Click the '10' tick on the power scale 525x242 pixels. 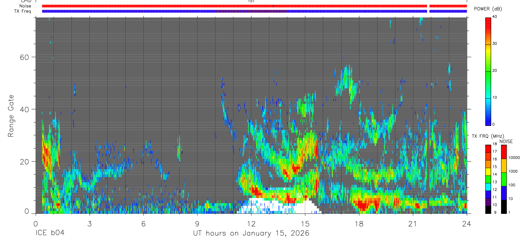(x=495, y=98)
